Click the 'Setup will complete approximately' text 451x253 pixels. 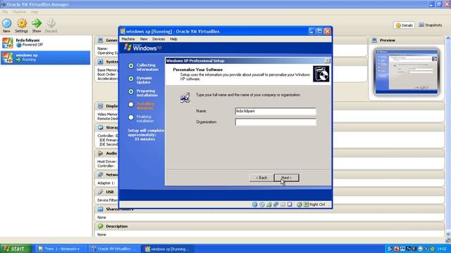pos(146,133)
